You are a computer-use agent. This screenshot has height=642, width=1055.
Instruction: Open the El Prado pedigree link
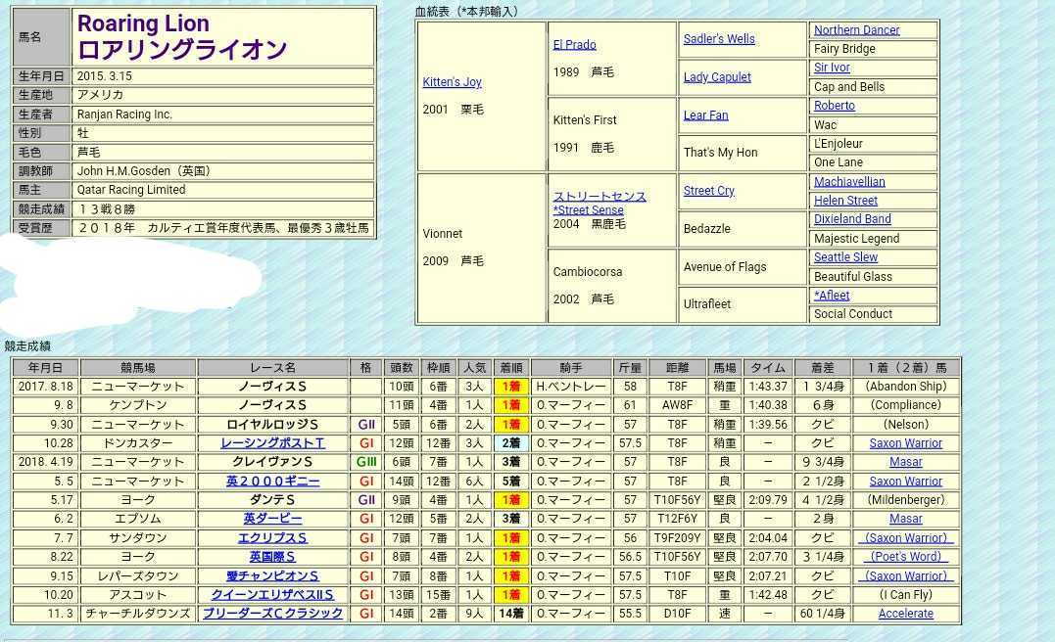[x=575, y=44]
